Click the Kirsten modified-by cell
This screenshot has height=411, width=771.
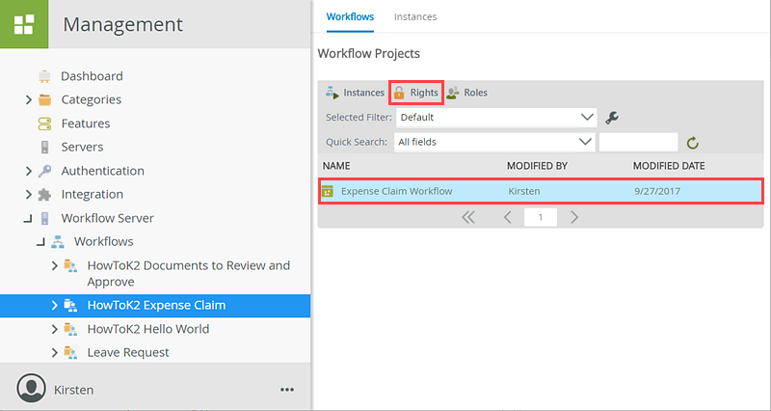524,191
